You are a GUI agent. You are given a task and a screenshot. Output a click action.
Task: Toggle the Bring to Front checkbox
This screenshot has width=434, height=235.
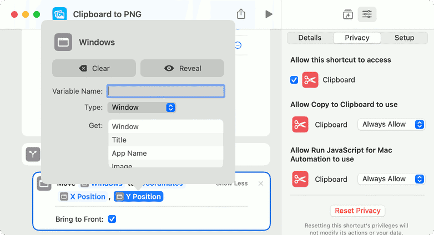(112, 219)
